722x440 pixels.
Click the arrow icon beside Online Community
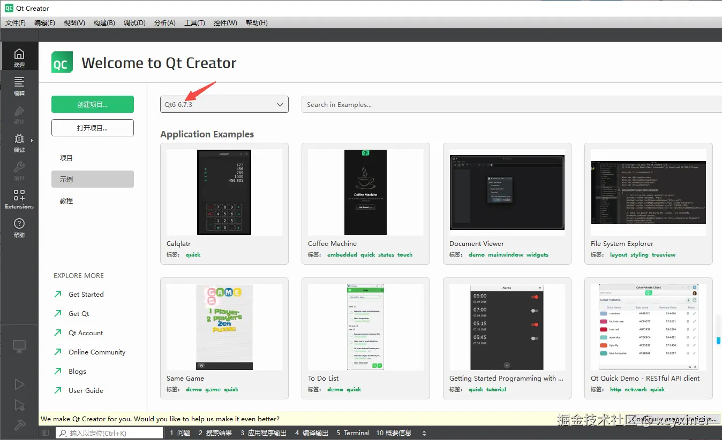(x=58, y=352)
